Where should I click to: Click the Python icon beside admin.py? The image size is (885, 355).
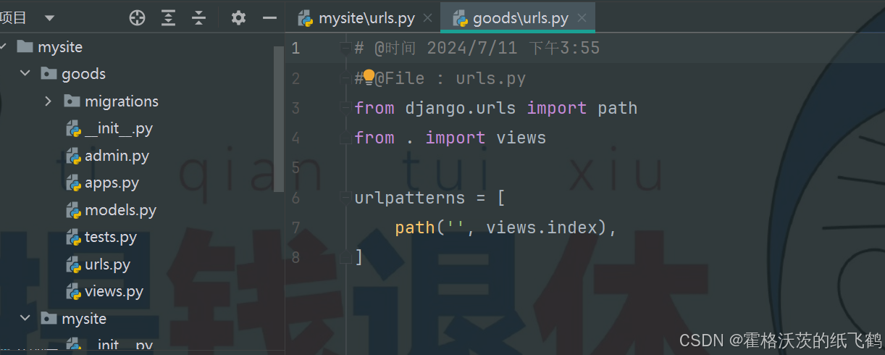click(x=73, y=156)
